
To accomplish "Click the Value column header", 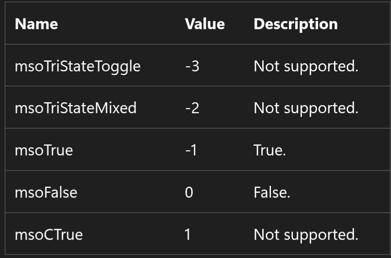I will tap(205, 24).
